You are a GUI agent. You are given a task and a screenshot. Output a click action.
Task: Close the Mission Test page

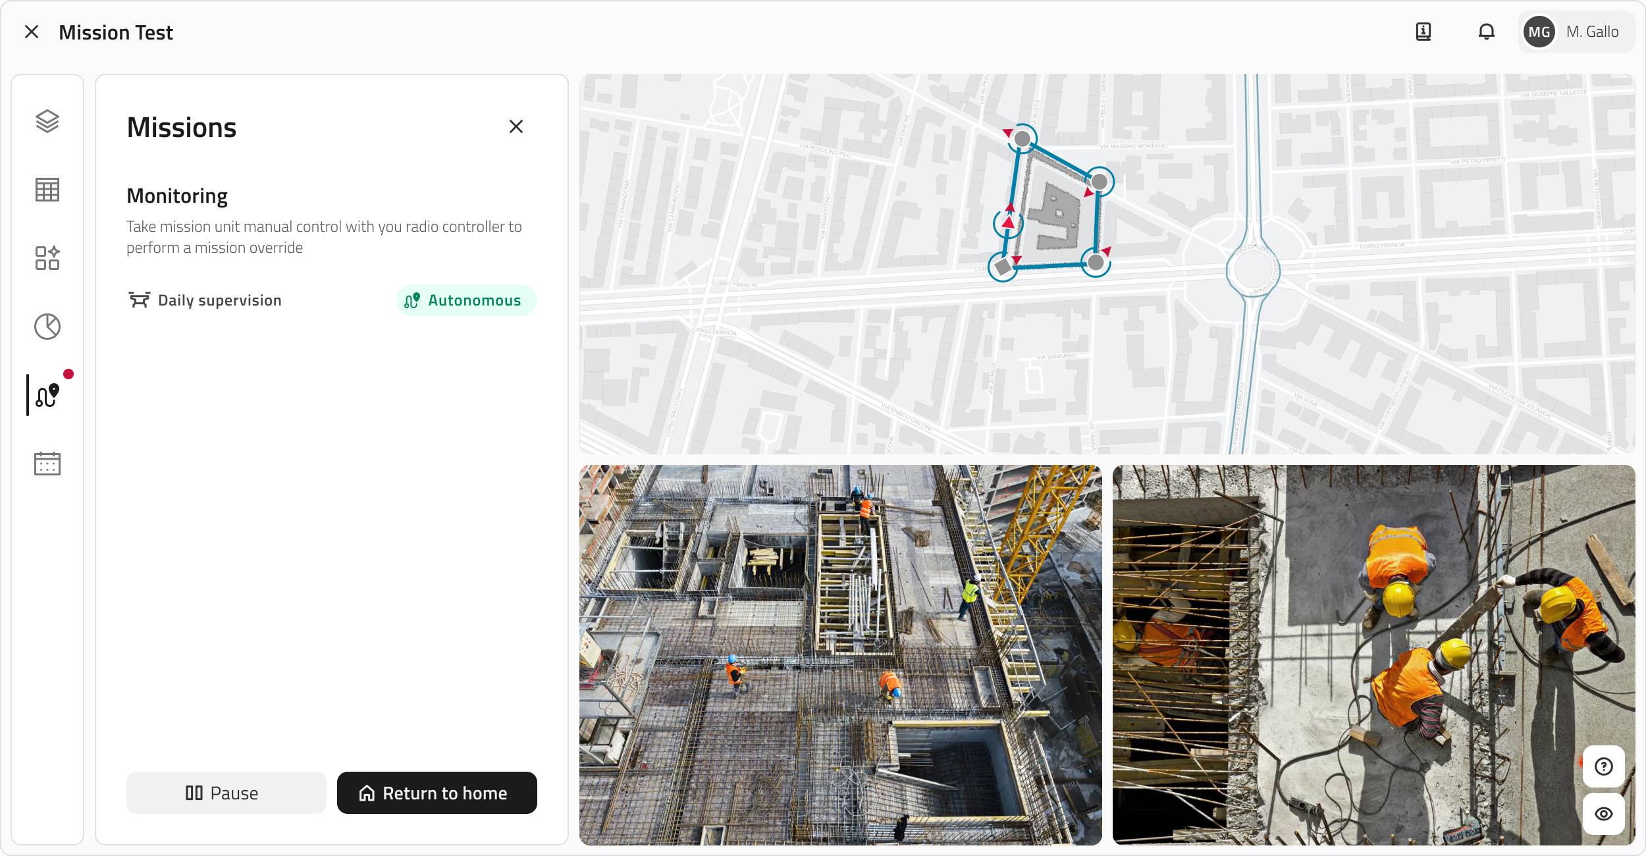coord(32,32)
